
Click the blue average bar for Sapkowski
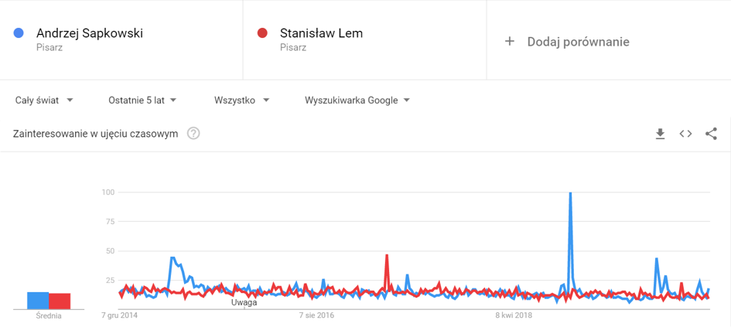tap(38, 301)
